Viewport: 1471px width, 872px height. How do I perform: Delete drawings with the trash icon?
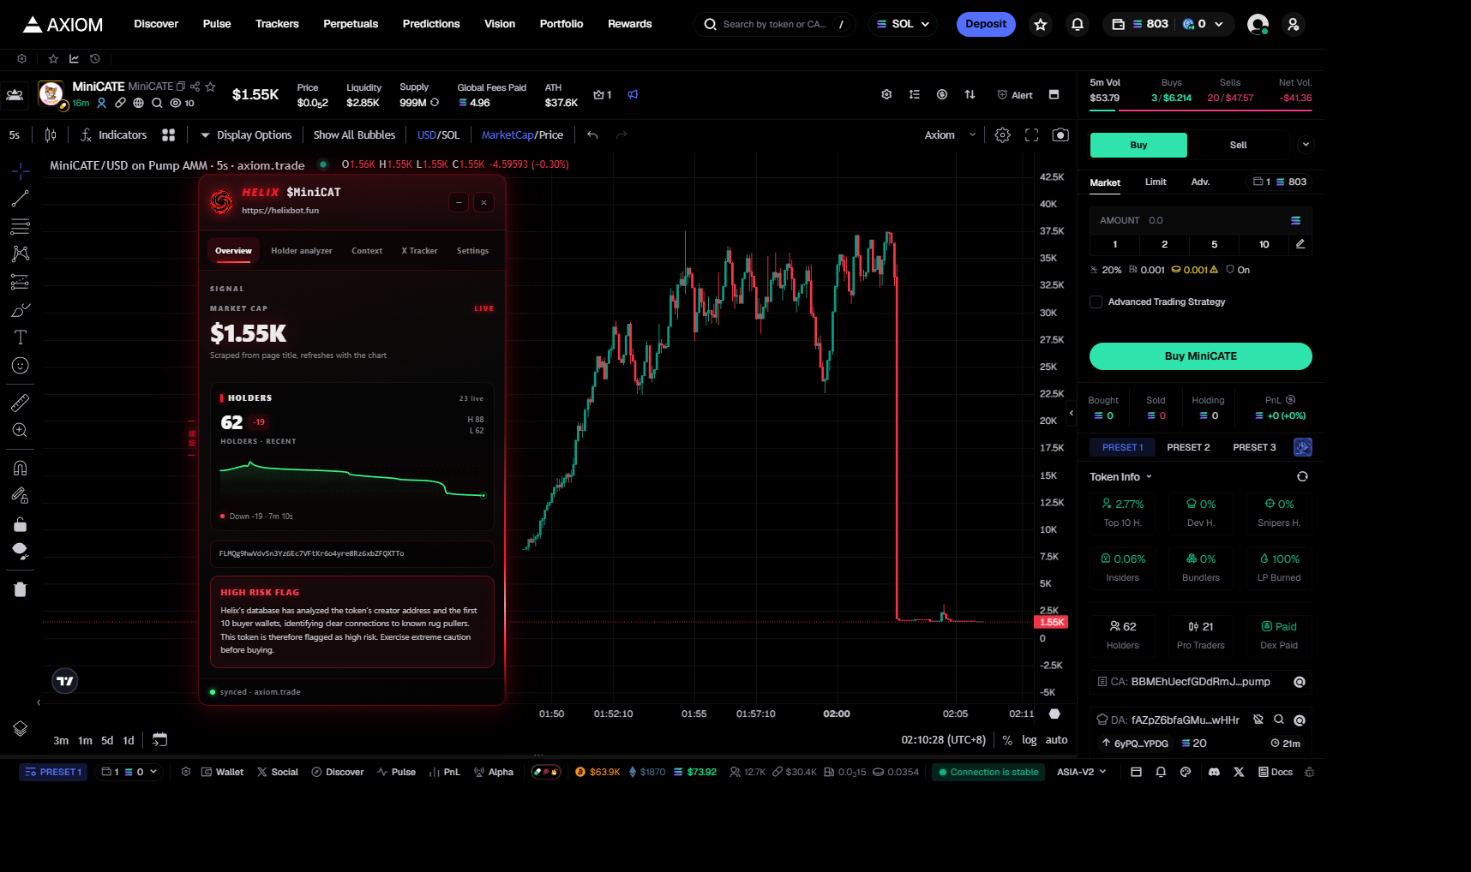point(21,589)
